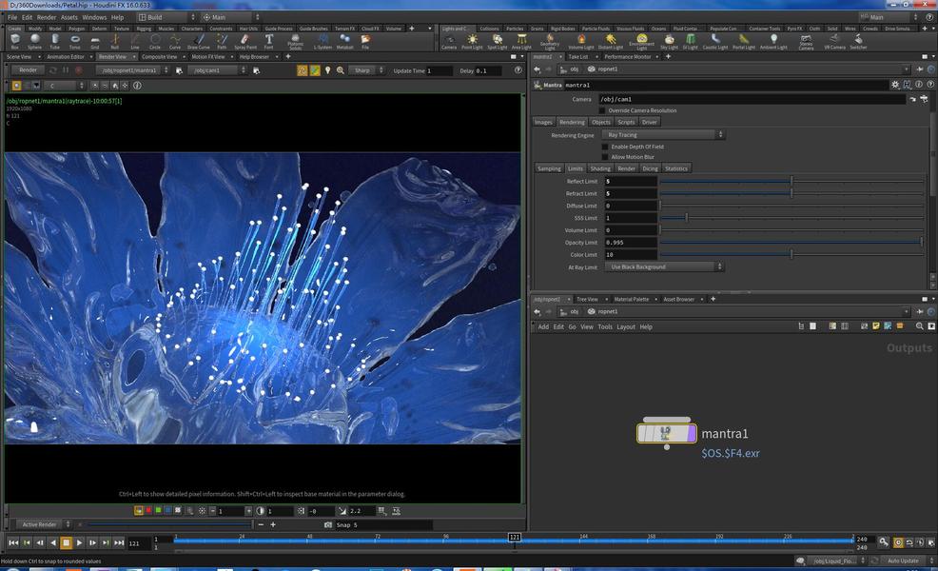The image size is (938, 571).
Task: Open the At Ray Limit dropdown
Action: (x=663, y=267)
